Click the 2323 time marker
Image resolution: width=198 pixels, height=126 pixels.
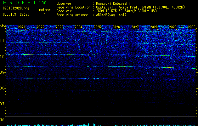pyautogui.click(x=59, y=27)
